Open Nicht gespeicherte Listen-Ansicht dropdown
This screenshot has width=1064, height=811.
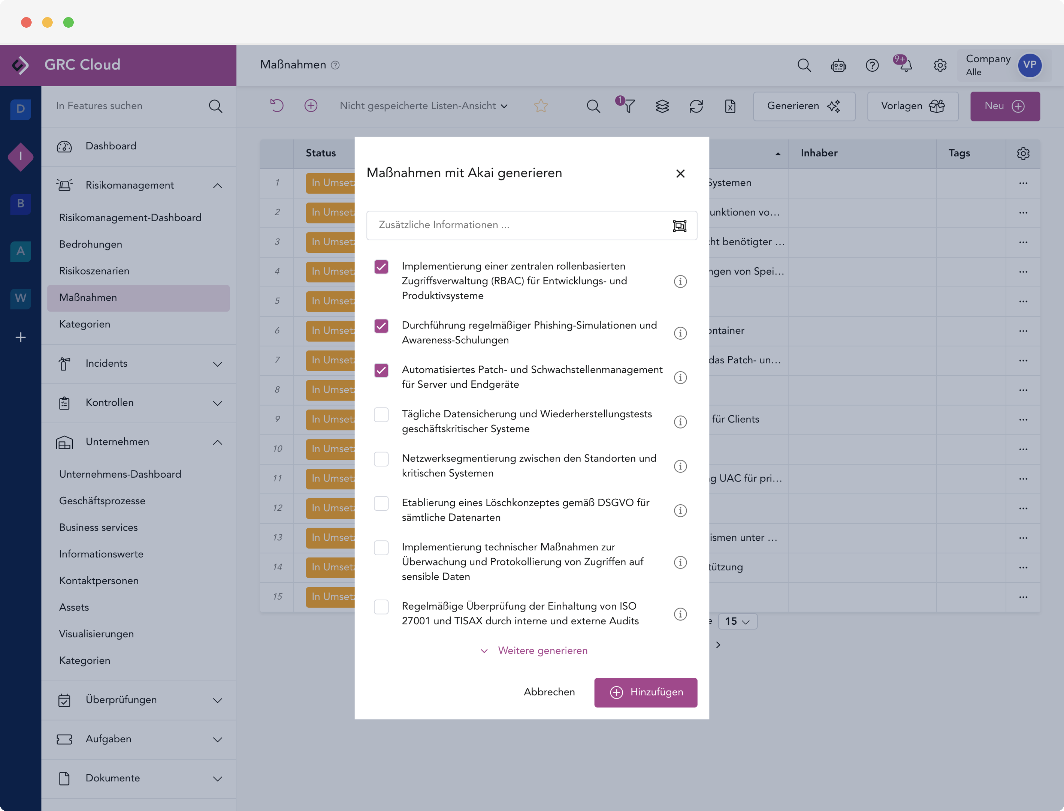click(x=423, y=106)
